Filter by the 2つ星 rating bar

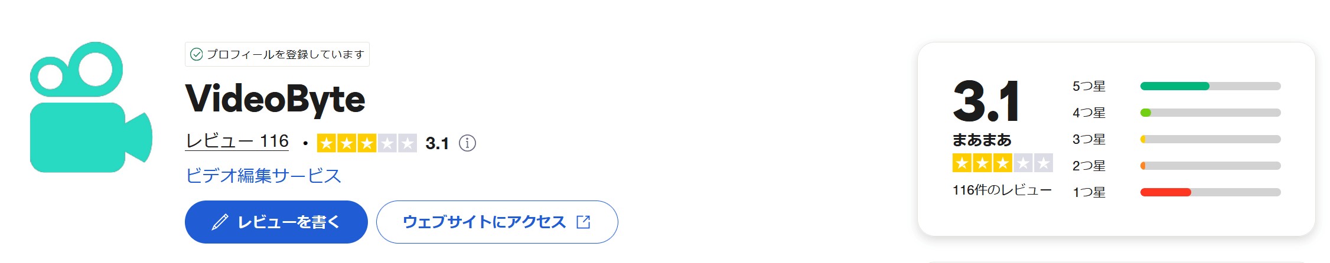click(x=1210, y=166)
